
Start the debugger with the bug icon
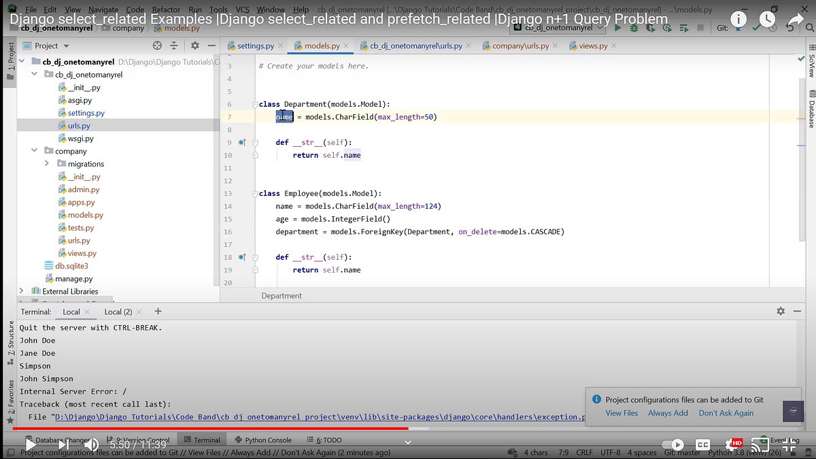pos(634,27)
